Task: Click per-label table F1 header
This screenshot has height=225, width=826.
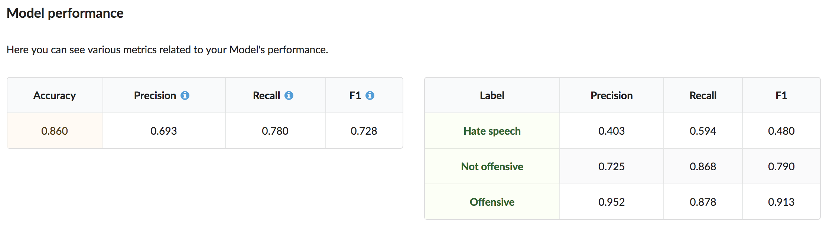Action: pyautogui.click(x=781, y=95)
